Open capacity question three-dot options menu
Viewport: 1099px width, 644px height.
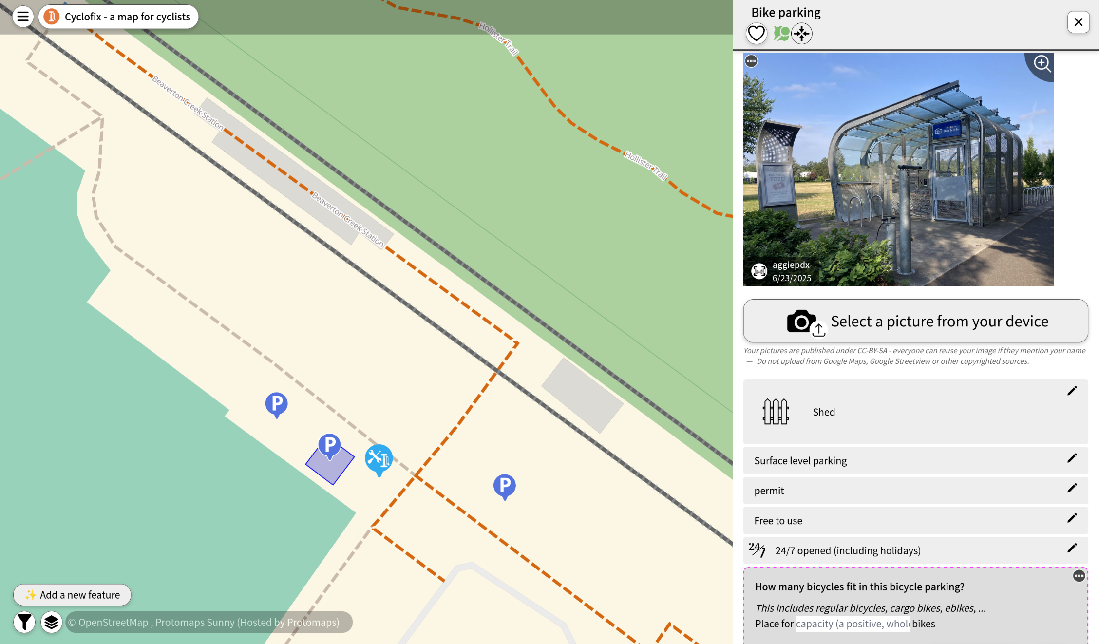[x=1079, y=576]
